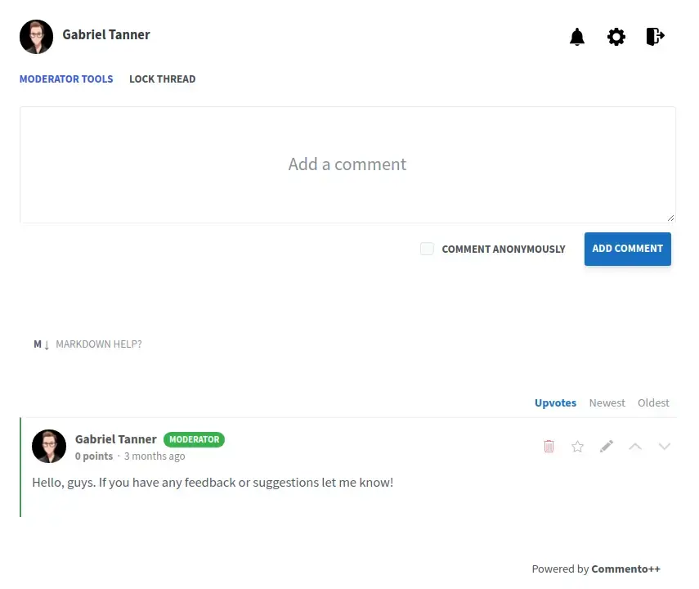Sort comments by Oldest

tap(653, 402)
